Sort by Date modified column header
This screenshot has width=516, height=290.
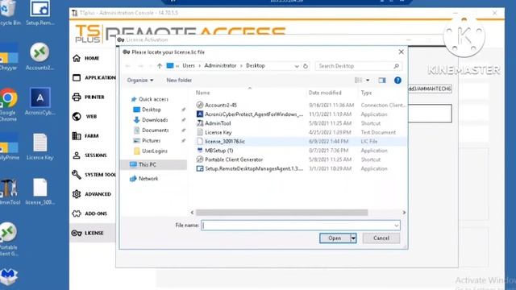325,93
